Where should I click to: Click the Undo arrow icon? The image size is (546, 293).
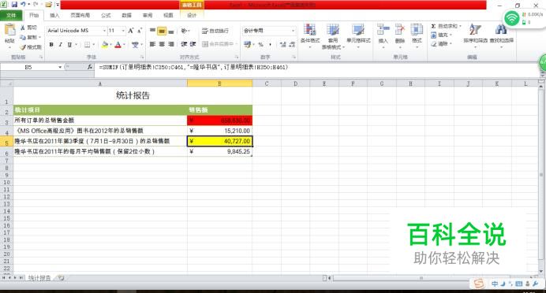point(23,5)
